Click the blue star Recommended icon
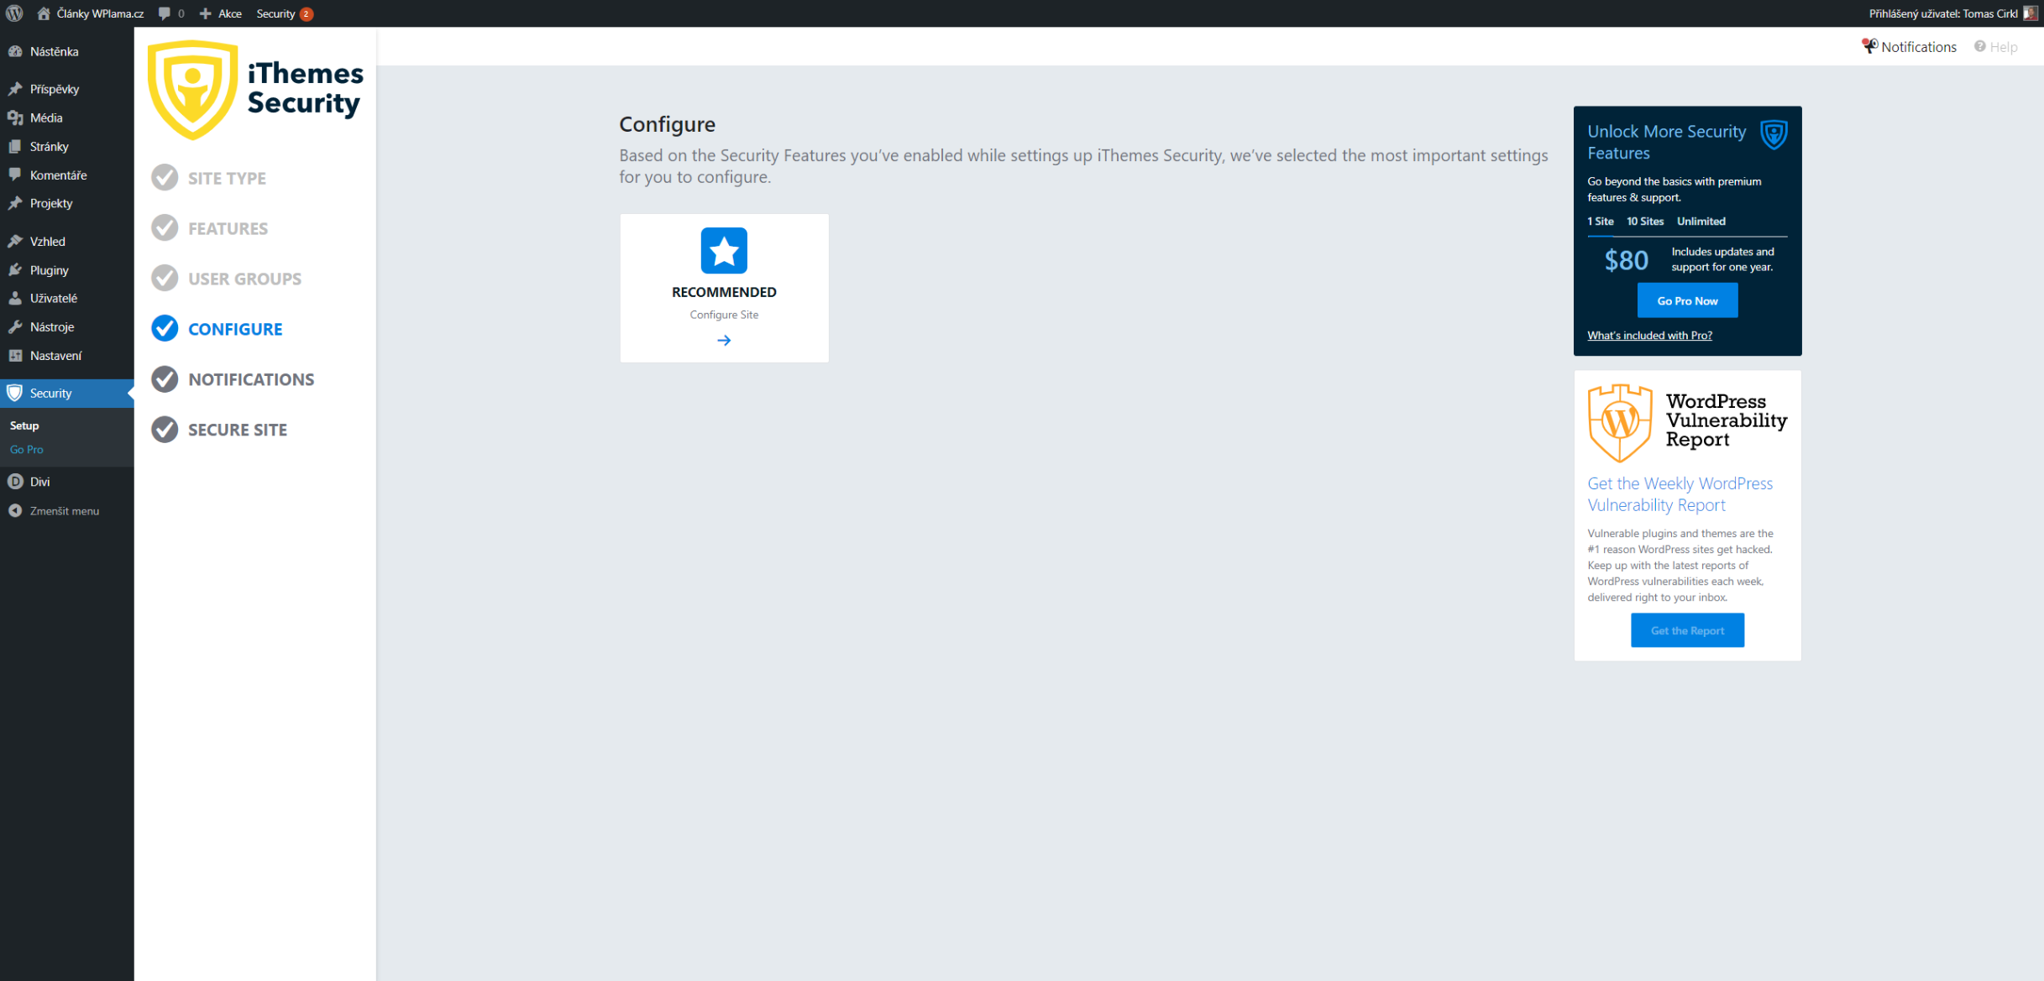The height and width of the screenshot is (981, 2044). pyautogui.click(x=724, y=250)
